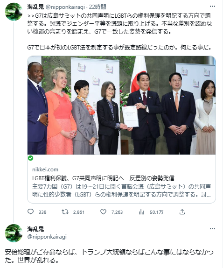Click display name 海乱鬼 on the first tweet
This screenshot has width=223, height=268.
click(35, 7)
